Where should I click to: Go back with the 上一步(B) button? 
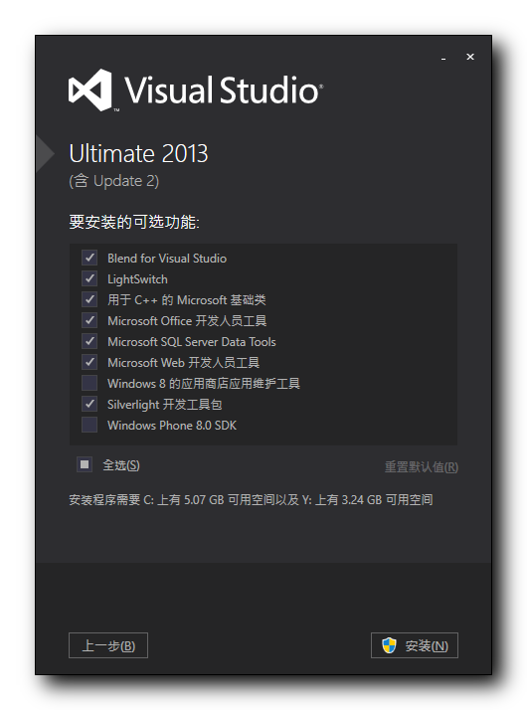[108, 645]
